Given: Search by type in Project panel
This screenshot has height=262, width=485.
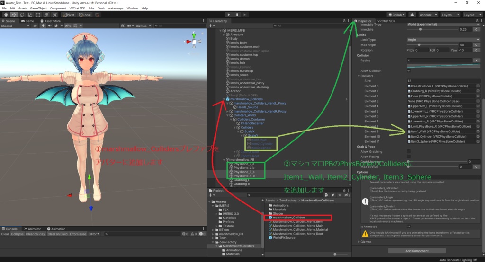Looking at the screenshot, I should [x=326, y=195].
